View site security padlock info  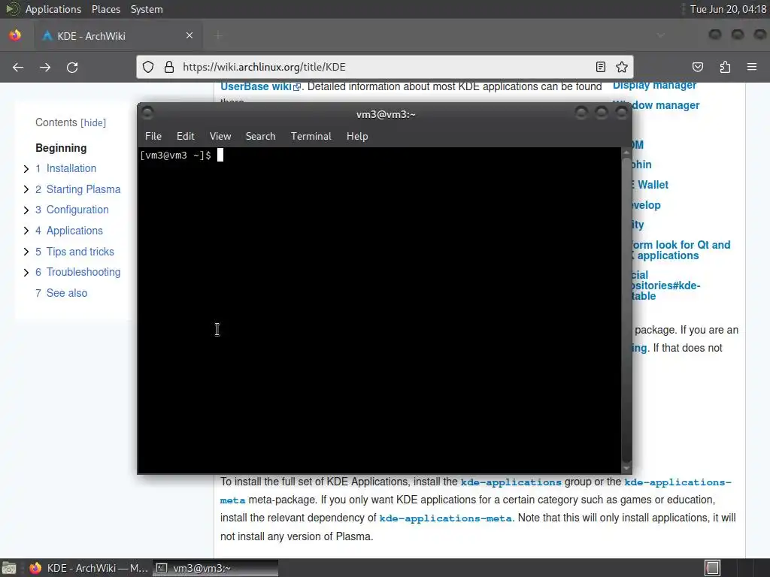169,67
